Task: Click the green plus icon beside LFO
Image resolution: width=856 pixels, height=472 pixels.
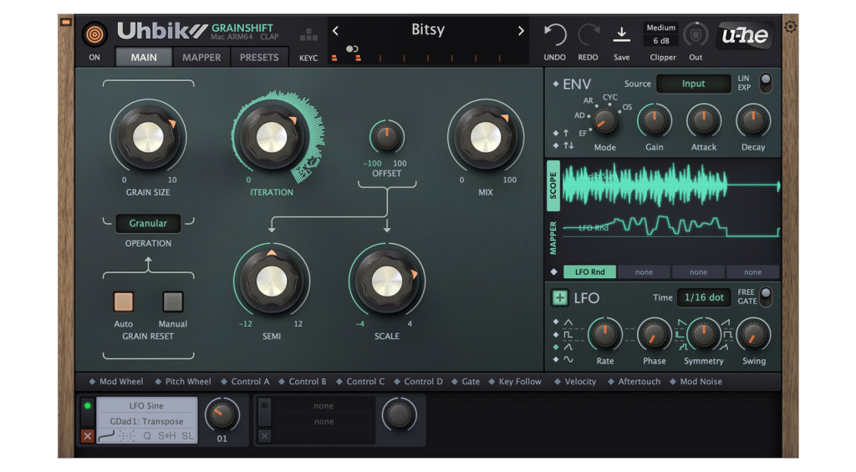Action: pos(559,298)
